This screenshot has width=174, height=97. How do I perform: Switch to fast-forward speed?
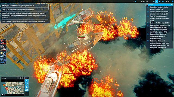[x=160, y=1]
